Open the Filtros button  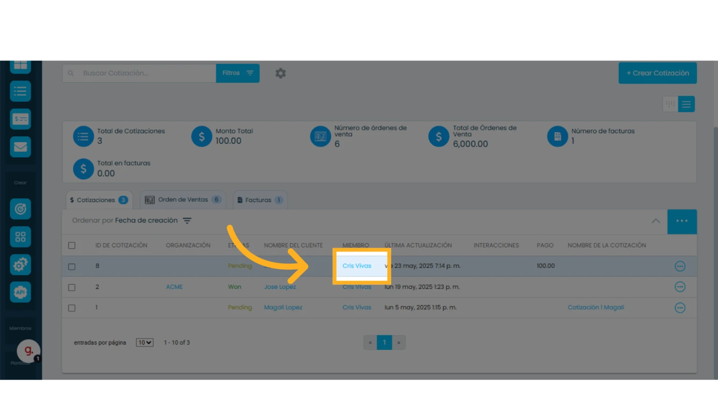237,73
